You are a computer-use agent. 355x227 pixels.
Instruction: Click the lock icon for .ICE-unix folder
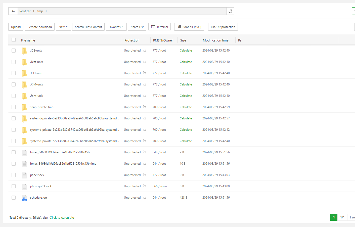pos(144,50)
